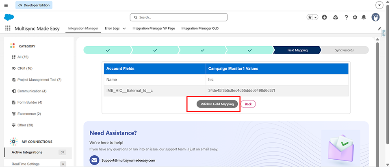Open the favorites list dropdown arrow
This screenshot has width=390, height=167.
pyautogui.click(x=315, y=17)
